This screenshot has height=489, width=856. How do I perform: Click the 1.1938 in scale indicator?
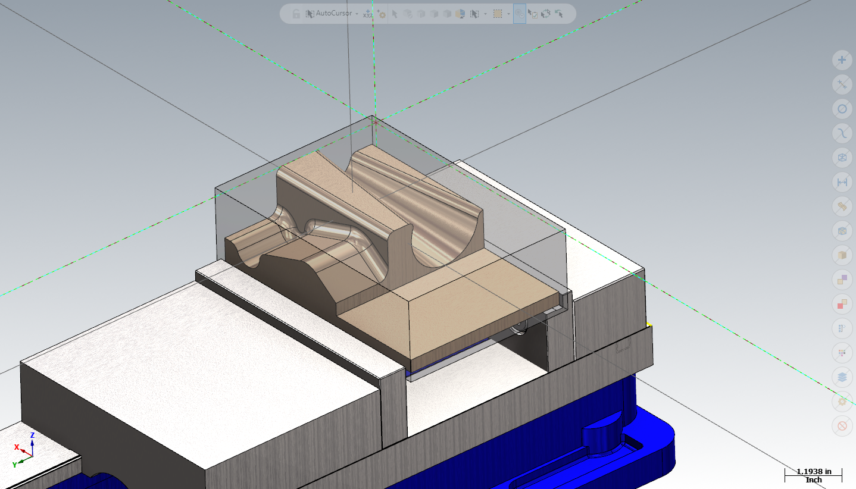tap(813, 475)
